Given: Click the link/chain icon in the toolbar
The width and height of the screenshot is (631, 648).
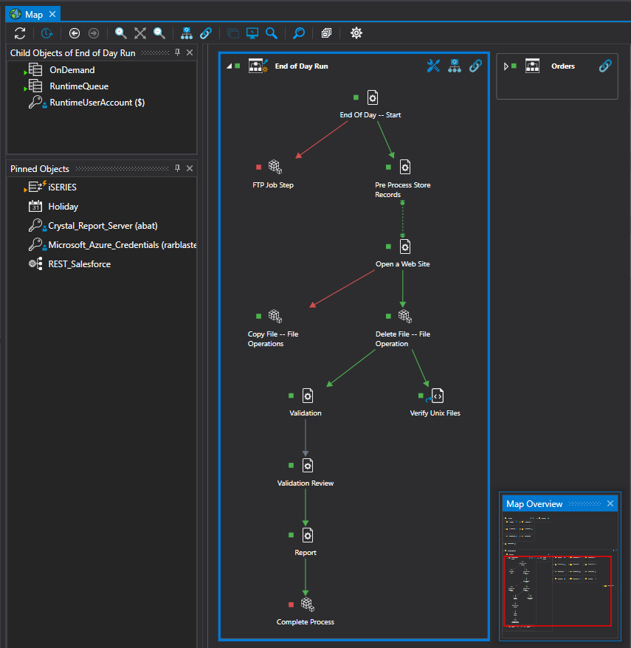Looking at the screenshot, I should (206, 33).
